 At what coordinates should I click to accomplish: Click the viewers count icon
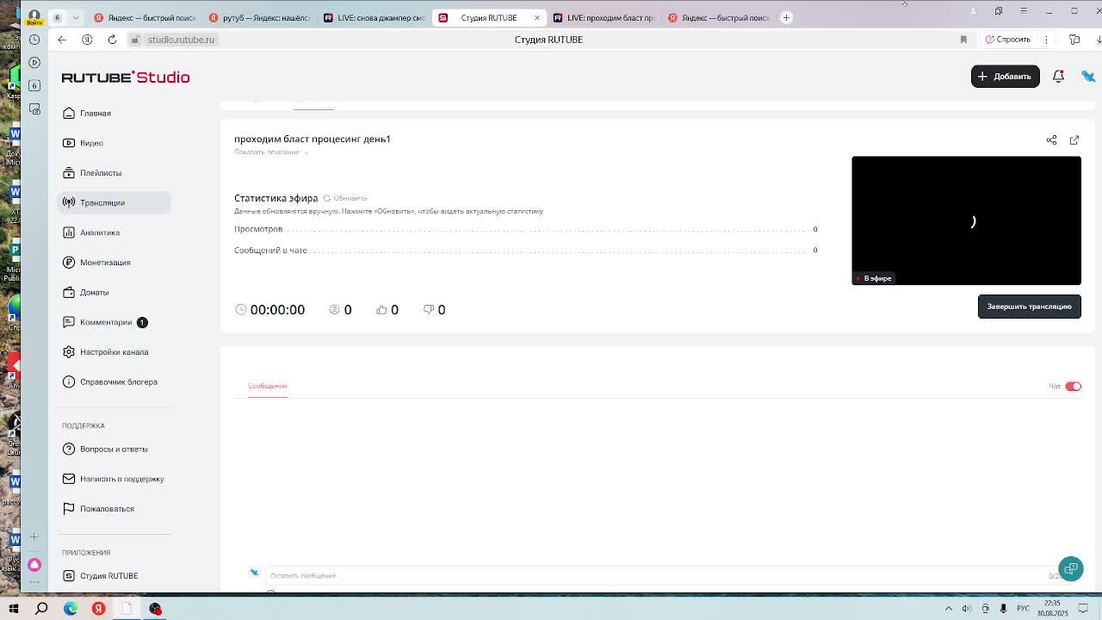click(x=335, y=309)
